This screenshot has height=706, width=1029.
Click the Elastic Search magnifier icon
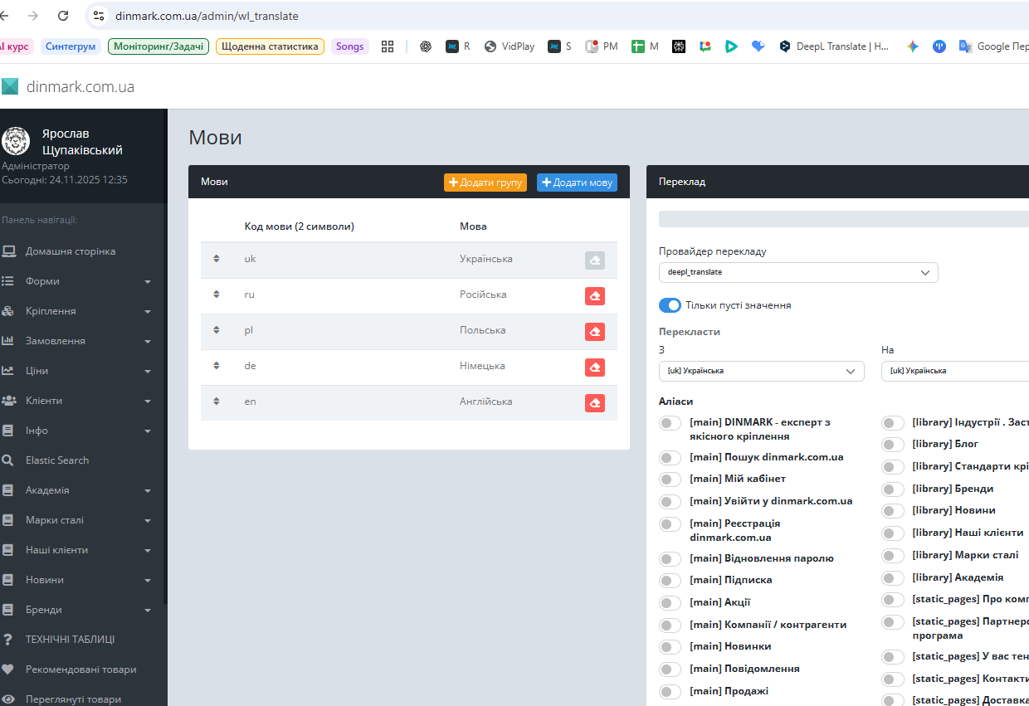pos(7,460)
